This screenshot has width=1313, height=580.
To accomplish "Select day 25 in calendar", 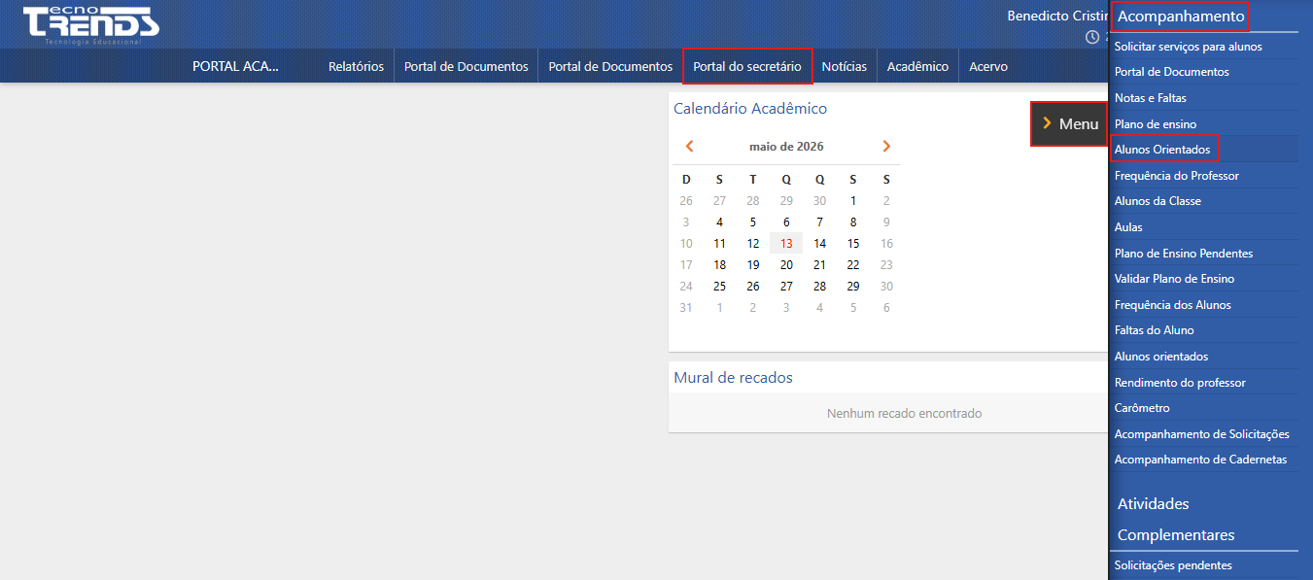I will 719,287.
